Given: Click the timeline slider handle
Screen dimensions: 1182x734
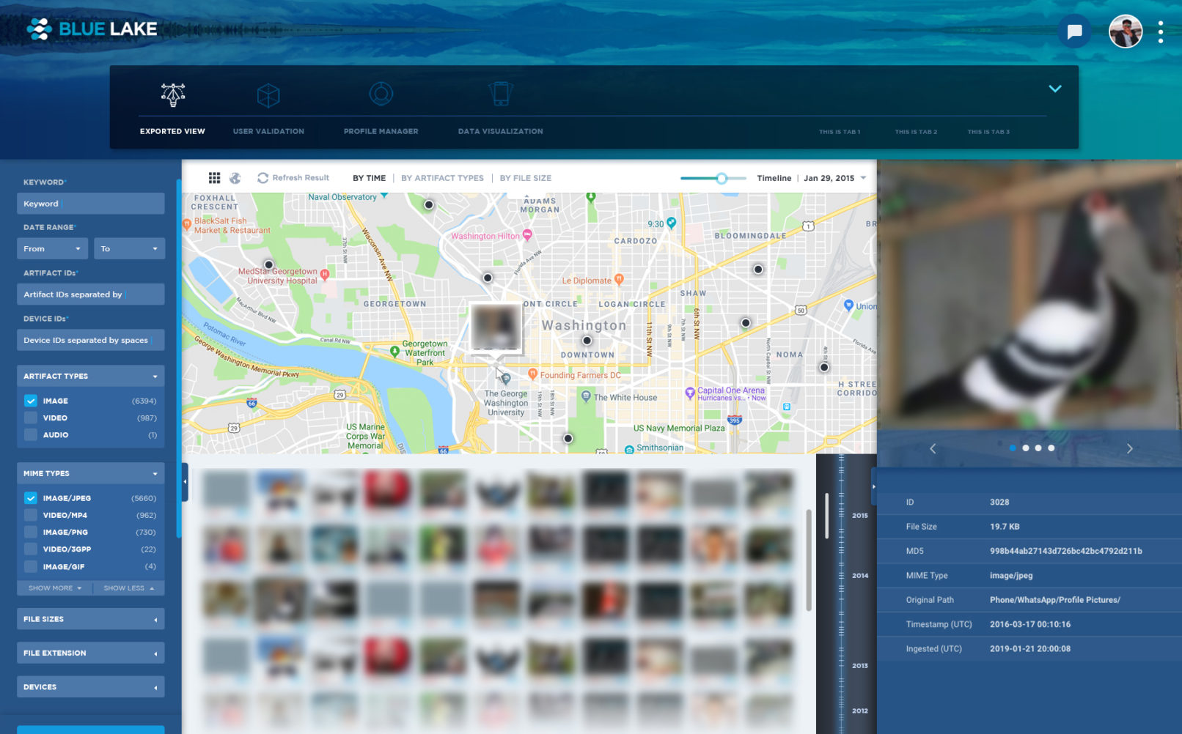Looking at the screenshot, I should pyautogui.click(x=722, y=178).
